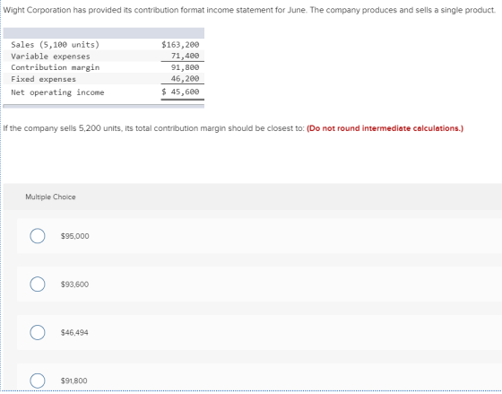This screenshot has width=502, height=394.
Task: Click the Sales (5,100 units) row label
Action: [x=55, y=45]
